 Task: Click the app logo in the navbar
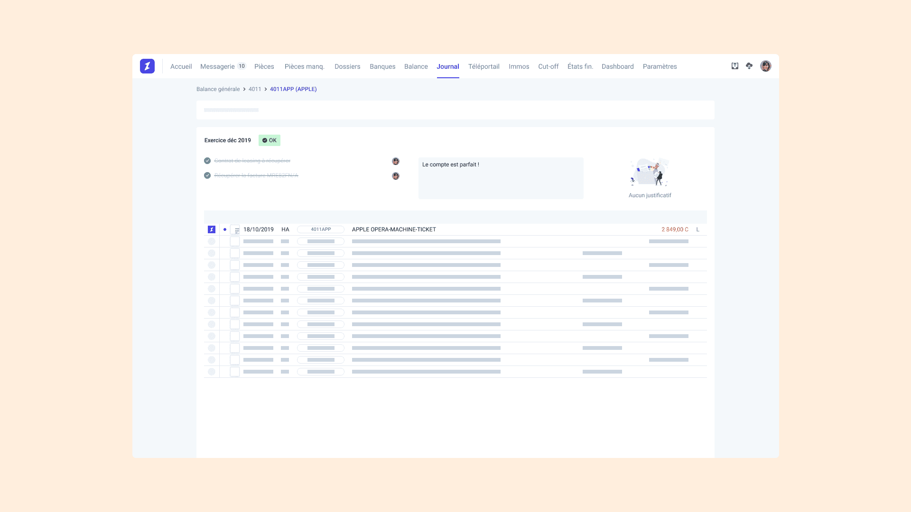click(x=147, y=66)
